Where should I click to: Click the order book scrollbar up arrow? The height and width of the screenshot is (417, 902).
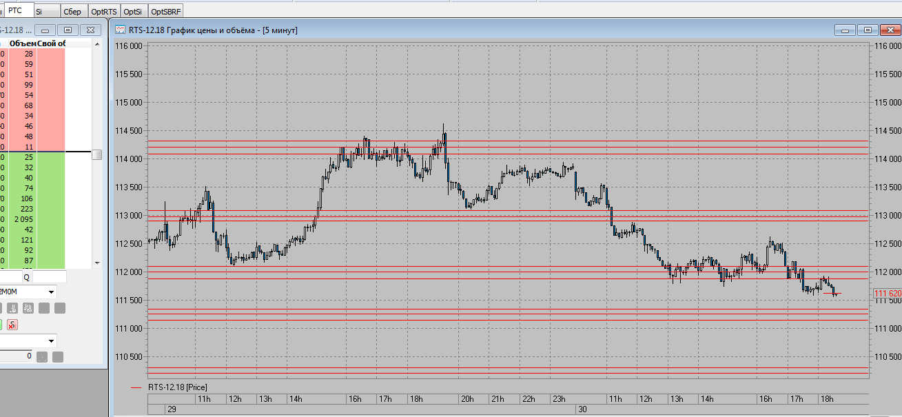coord(97,44)
